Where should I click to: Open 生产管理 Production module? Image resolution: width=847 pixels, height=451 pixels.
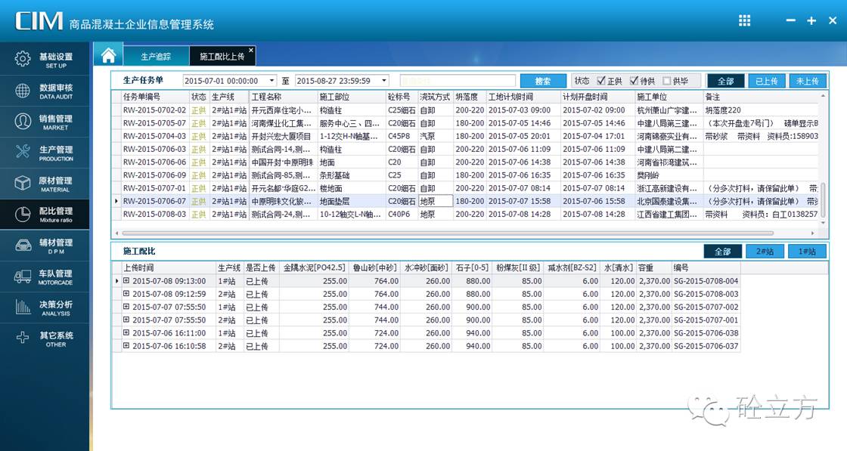23,153
